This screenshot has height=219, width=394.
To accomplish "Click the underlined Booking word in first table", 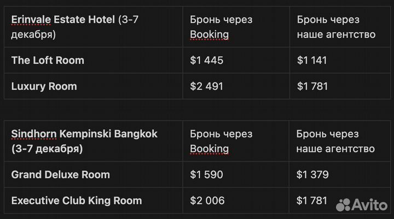I will [209, 34].
